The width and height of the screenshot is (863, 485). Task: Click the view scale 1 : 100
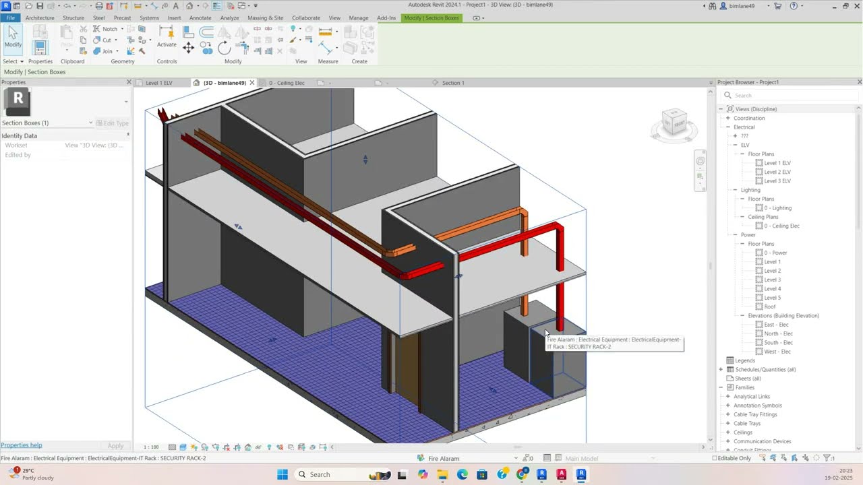click(151, 447)
